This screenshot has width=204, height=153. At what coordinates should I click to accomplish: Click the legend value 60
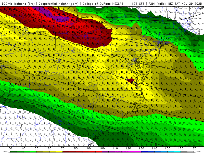pyautogui.click(x=49, y=148)
